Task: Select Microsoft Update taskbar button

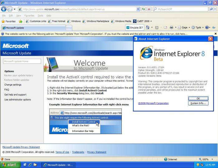Action: coord(59,165)
